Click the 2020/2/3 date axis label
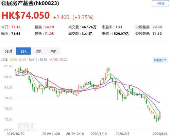Image resolution: width=170 pixels, height=137 pixels. pyautogui.click(x=122, y=134)
